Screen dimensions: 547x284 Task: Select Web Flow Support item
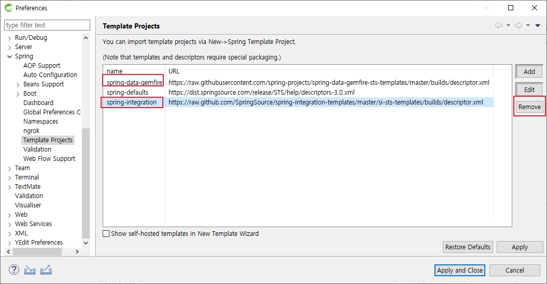[49, 159]
